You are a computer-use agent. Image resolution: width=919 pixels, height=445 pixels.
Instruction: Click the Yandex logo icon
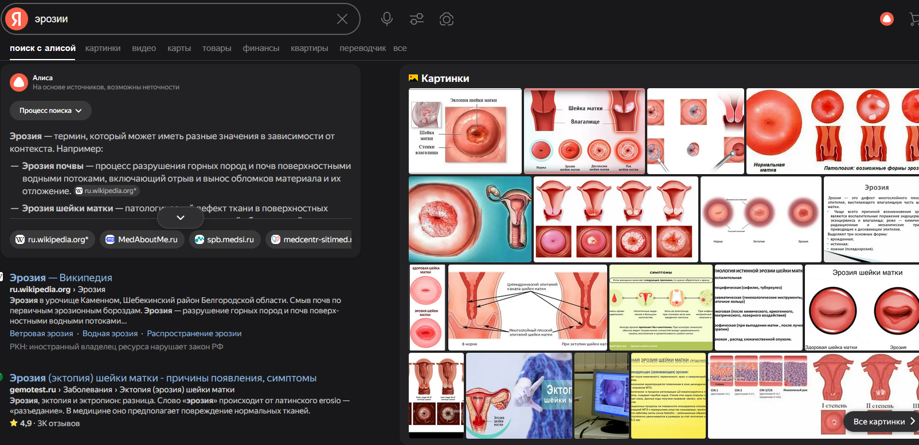(x=17, y=19)
